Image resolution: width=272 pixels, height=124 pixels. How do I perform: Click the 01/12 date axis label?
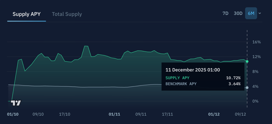[x=214, y=114]
